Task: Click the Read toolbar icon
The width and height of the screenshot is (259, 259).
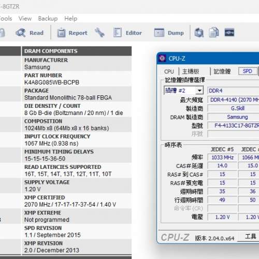Action: point(21,33)
